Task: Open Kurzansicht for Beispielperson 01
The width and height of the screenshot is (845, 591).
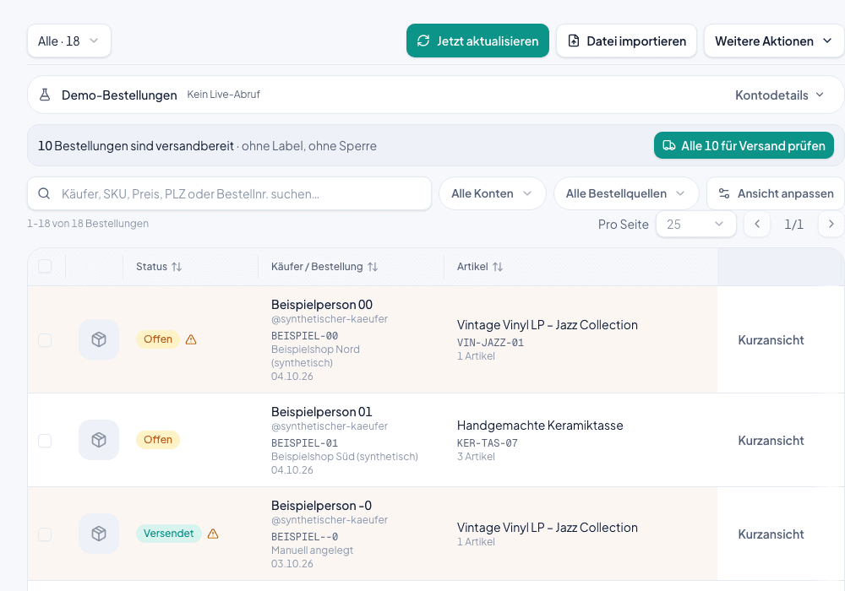Action: pos(771,441)
